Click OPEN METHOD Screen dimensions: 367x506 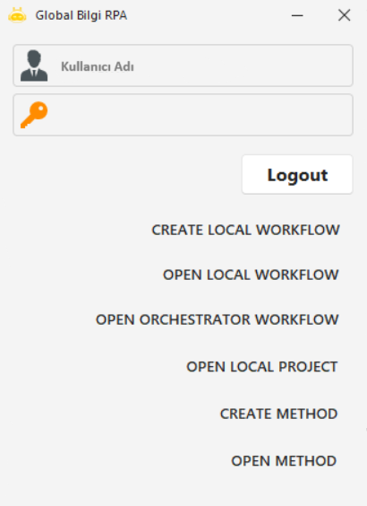(x=284, y=461)
